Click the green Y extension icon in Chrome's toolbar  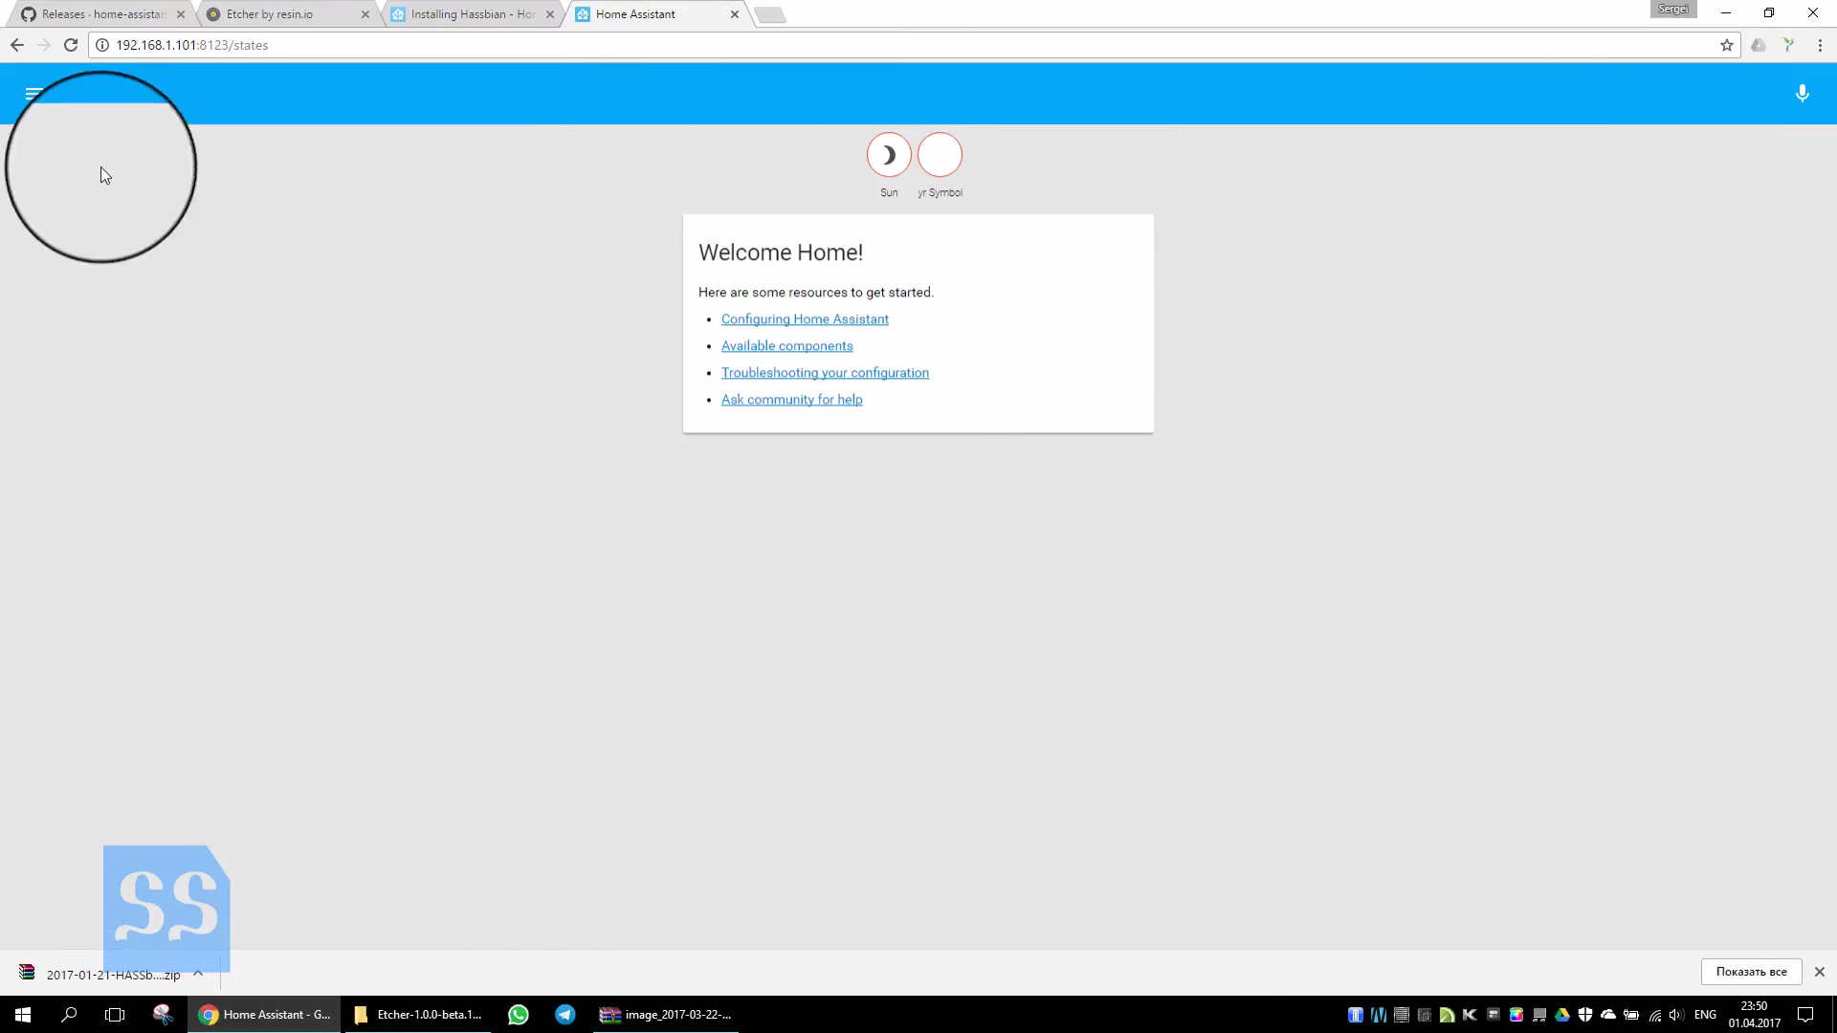click(1788, 45)
